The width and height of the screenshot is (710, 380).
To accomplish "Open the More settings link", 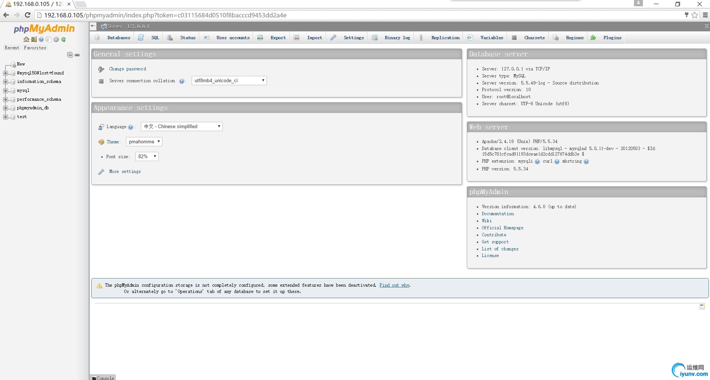I will click(x=125, y=171).
